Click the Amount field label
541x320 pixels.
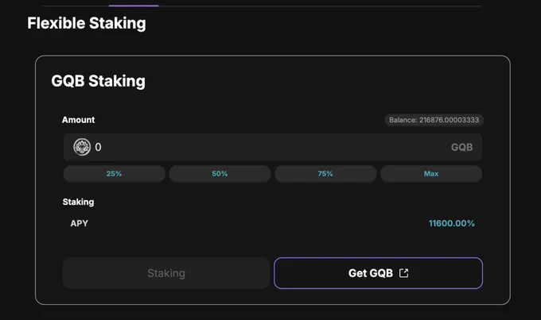point(78,120)
